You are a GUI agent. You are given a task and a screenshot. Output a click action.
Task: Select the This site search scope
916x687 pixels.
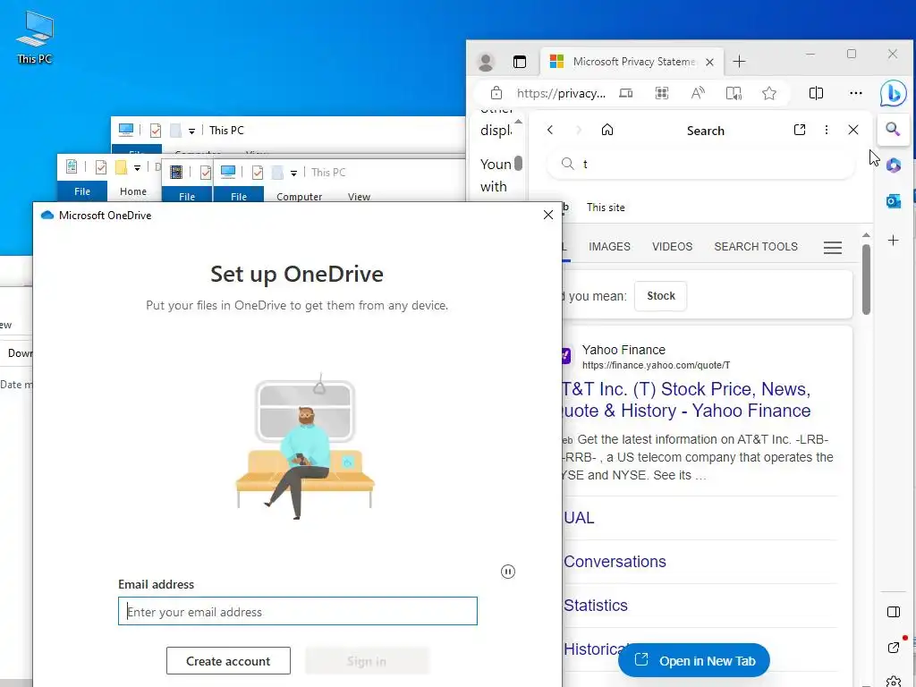point(606,208)
